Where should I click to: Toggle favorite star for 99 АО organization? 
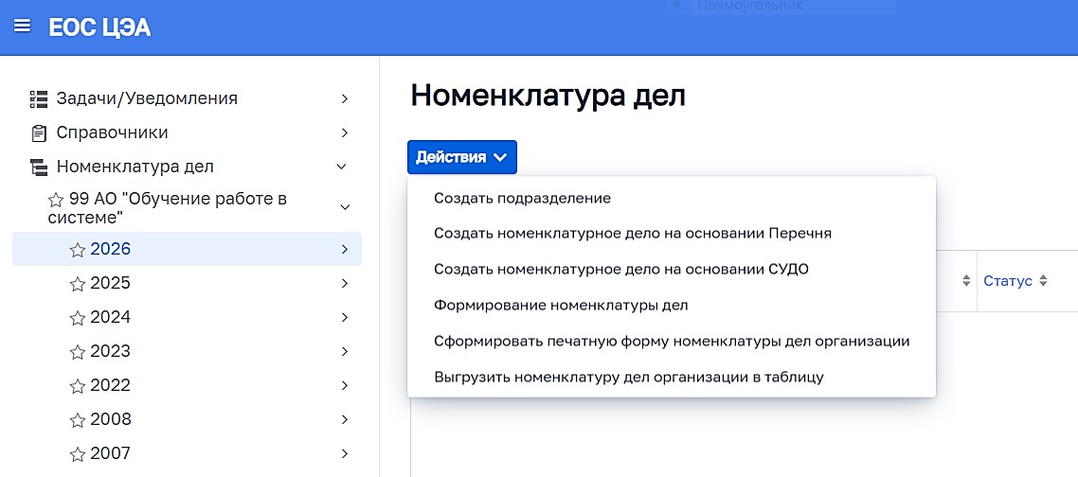coord(56,200)
